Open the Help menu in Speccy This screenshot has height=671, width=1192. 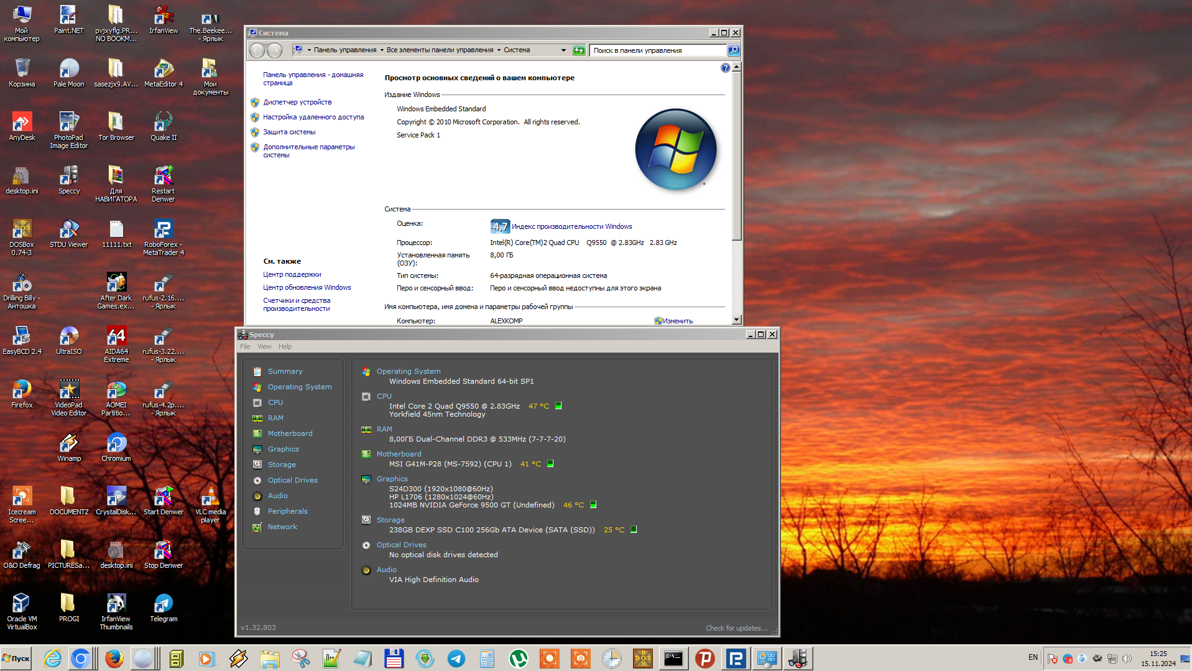coord(285,346)
